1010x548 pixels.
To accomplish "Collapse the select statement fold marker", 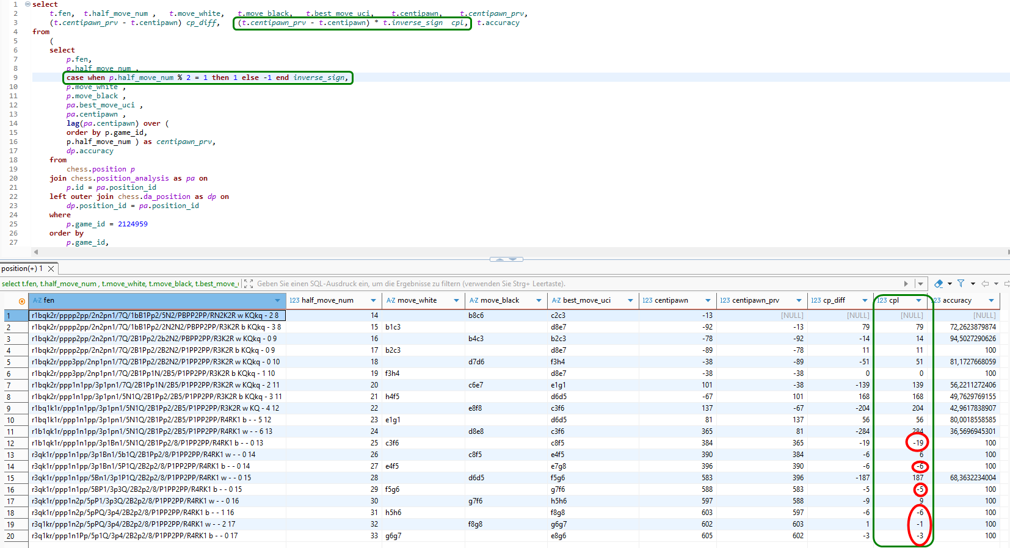I will point(27,4).
